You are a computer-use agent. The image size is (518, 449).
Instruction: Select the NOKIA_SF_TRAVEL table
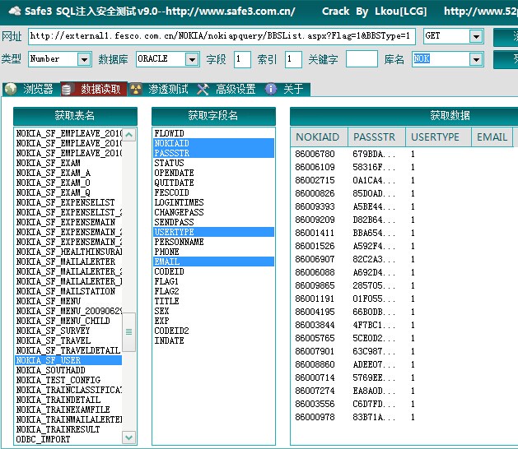(68, 340)
